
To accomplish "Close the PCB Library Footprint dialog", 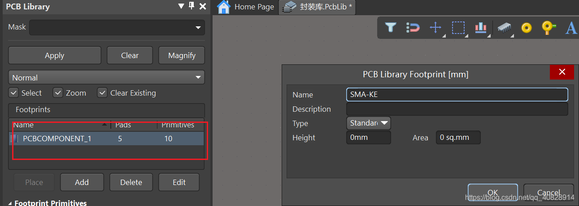I will pos(562,72).
